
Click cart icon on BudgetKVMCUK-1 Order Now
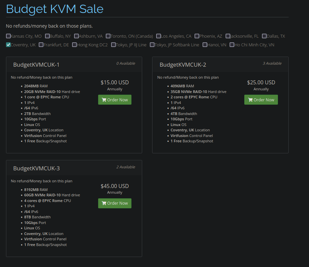pyautogui.click(x=104, y=100)
